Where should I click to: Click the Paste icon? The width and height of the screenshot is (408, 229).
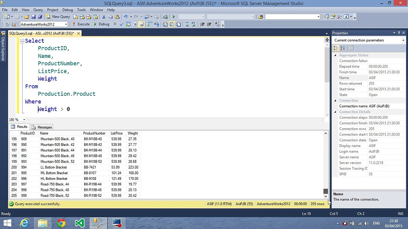click(x=117, y=17)
